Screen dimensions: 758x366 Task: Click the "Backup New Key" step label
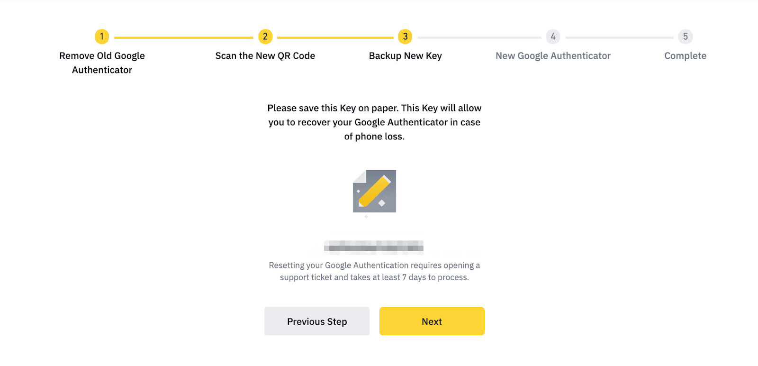(405, 56)
